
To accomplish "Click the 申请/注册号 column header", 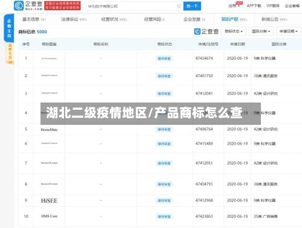I will pos(208,44).
